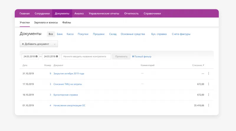
Task: Open the Списание ТМЦ на затраты document
Action: click(x=68, y=84)
